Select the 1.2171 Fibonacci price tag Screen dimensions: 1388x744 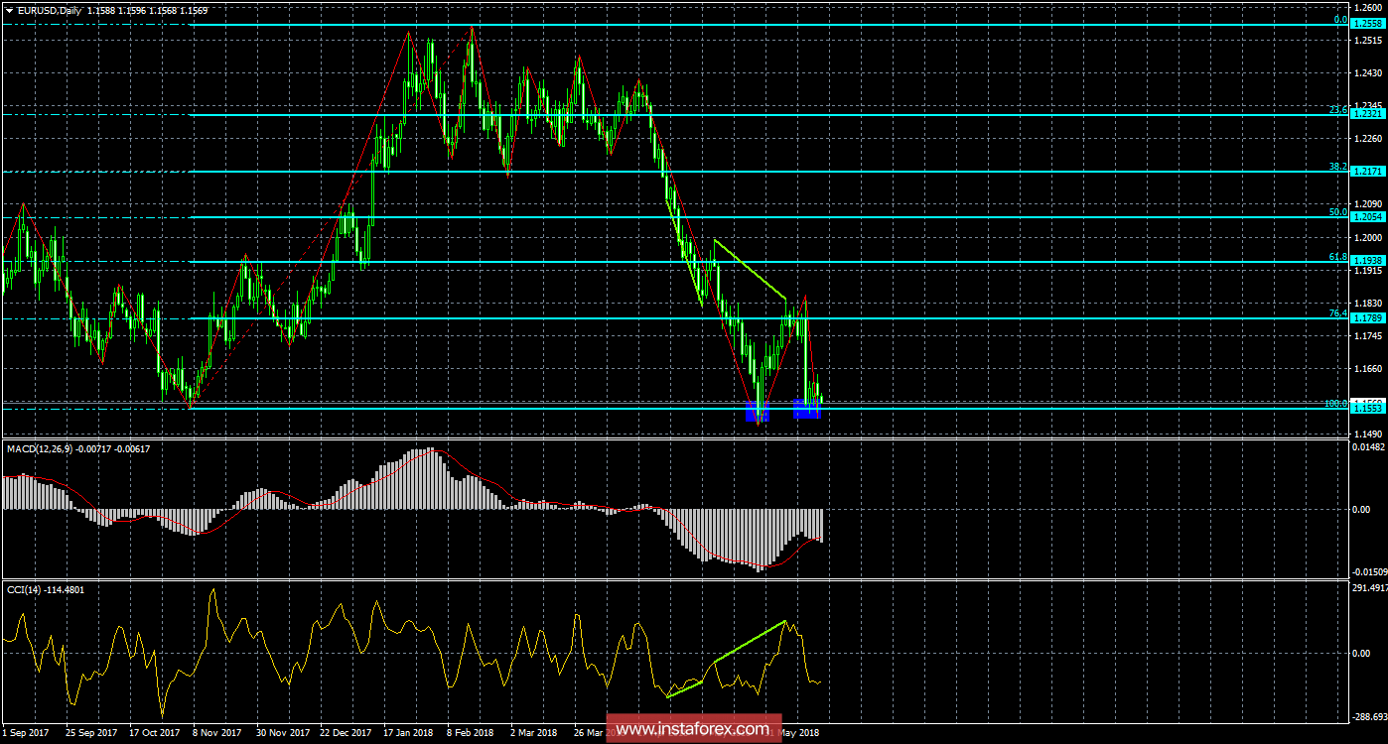[1367, 172]
